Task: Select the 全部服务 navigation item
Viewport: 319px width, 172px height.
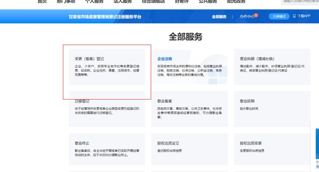Action: [219, 17]
